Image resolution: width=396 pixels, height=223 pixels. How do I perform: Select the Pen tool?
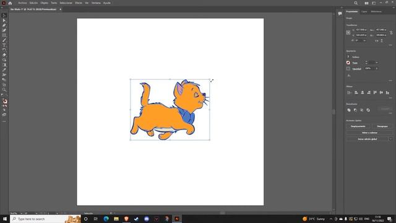(4, 25)
